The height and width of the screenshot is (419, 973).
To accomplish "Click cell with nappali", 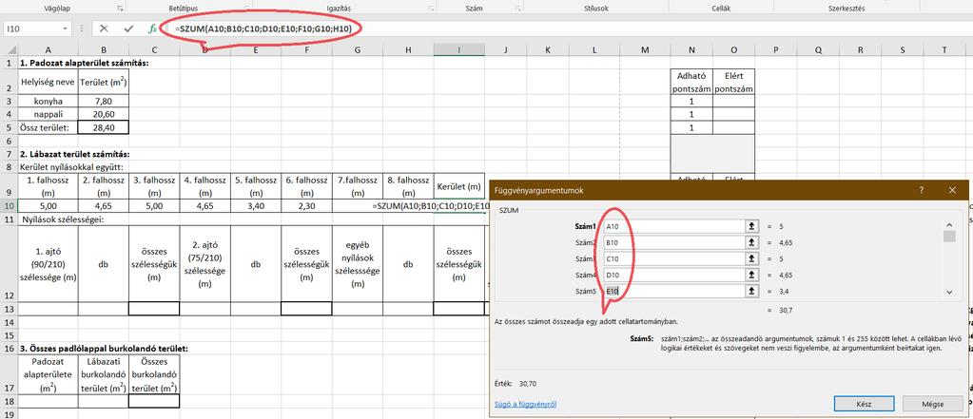I will pyautogui.click(x=49, y=114).
